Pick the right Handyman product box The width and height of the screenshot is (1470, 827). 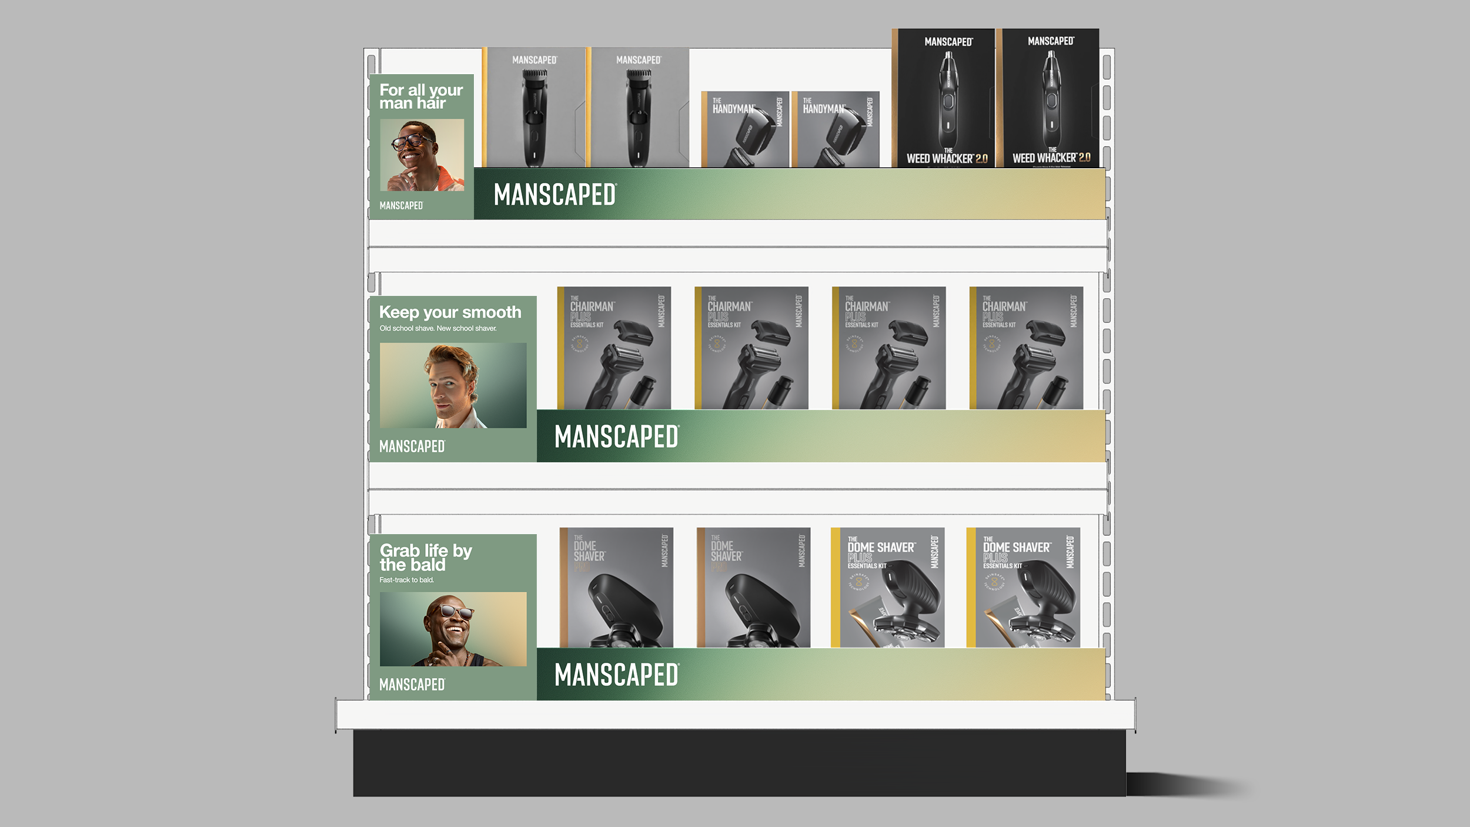[x=836, y=129]
